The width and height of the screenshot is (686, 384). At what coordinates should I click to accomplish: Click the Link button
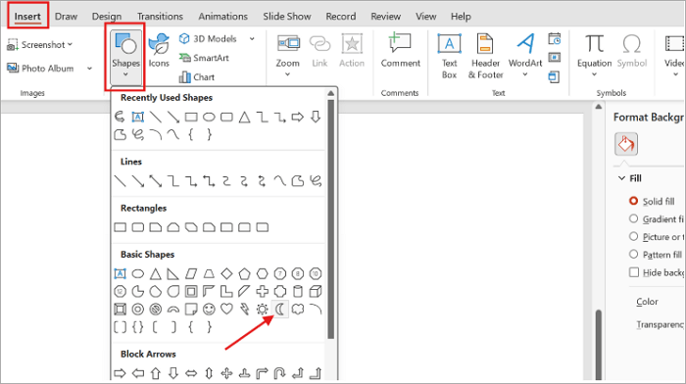(x=319, y=51)
